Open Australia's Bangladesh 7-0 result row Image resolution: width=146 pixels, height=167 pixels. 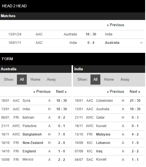pyautogui.click(x=36, y=135)
